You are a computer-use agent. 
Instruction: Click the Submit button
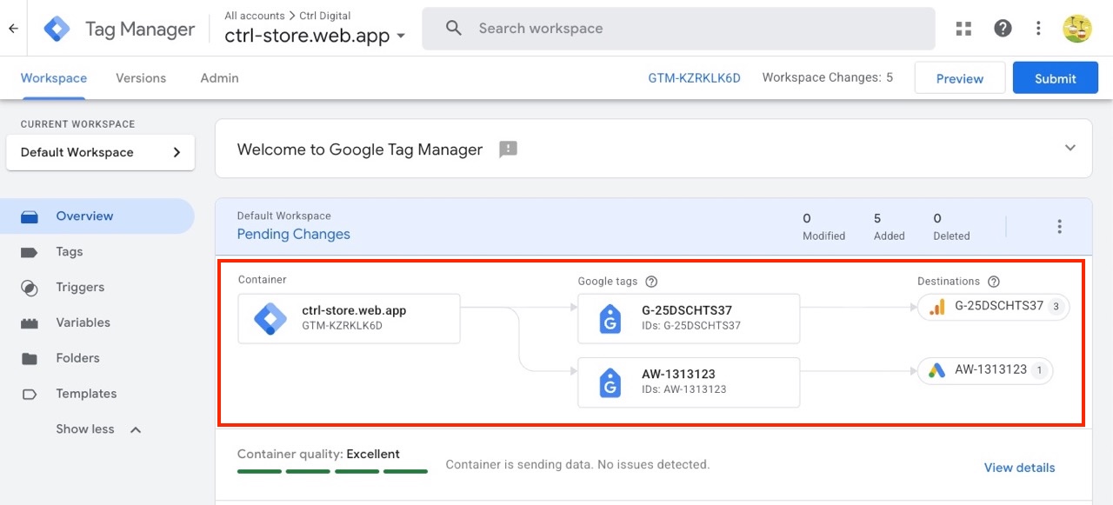[x=1056, y=78]
